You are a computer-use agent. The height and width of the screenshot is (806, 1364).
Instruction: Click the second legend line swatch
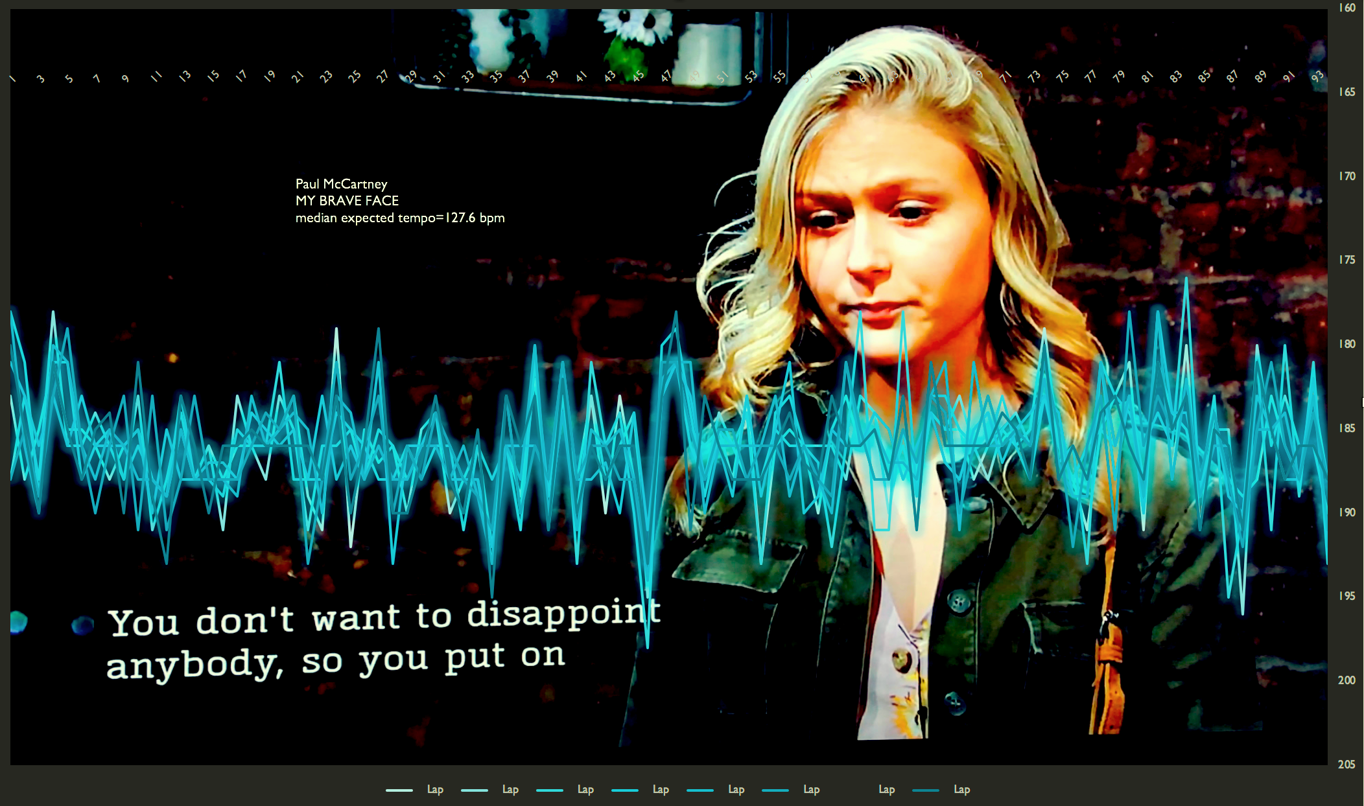pos(475,790)
